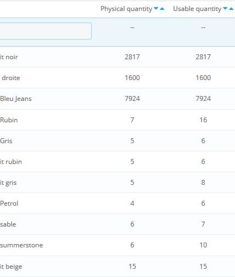
Task: Select the Petrol product row
Action: click(x=117, y=203)
